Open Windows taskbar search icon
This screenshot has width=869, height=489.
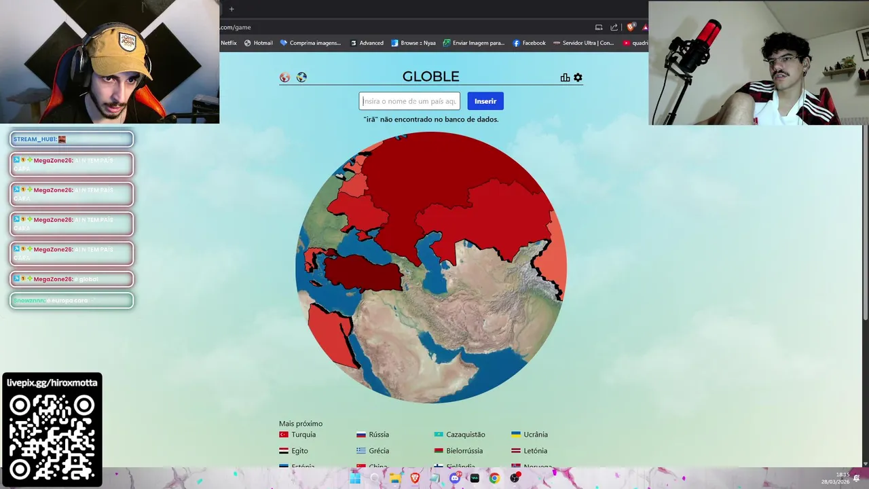point(375,478)
